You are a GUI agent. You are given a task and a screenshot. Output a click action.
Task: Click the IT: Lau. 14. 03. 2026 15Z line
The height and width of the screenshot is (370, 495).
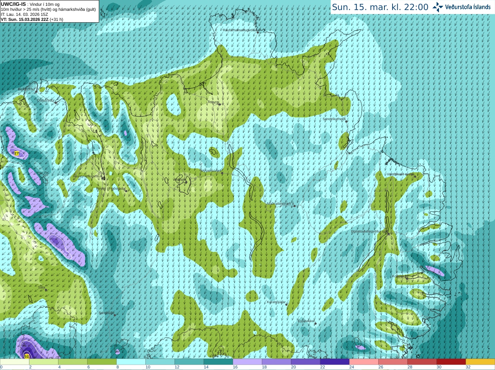point(24,14)
